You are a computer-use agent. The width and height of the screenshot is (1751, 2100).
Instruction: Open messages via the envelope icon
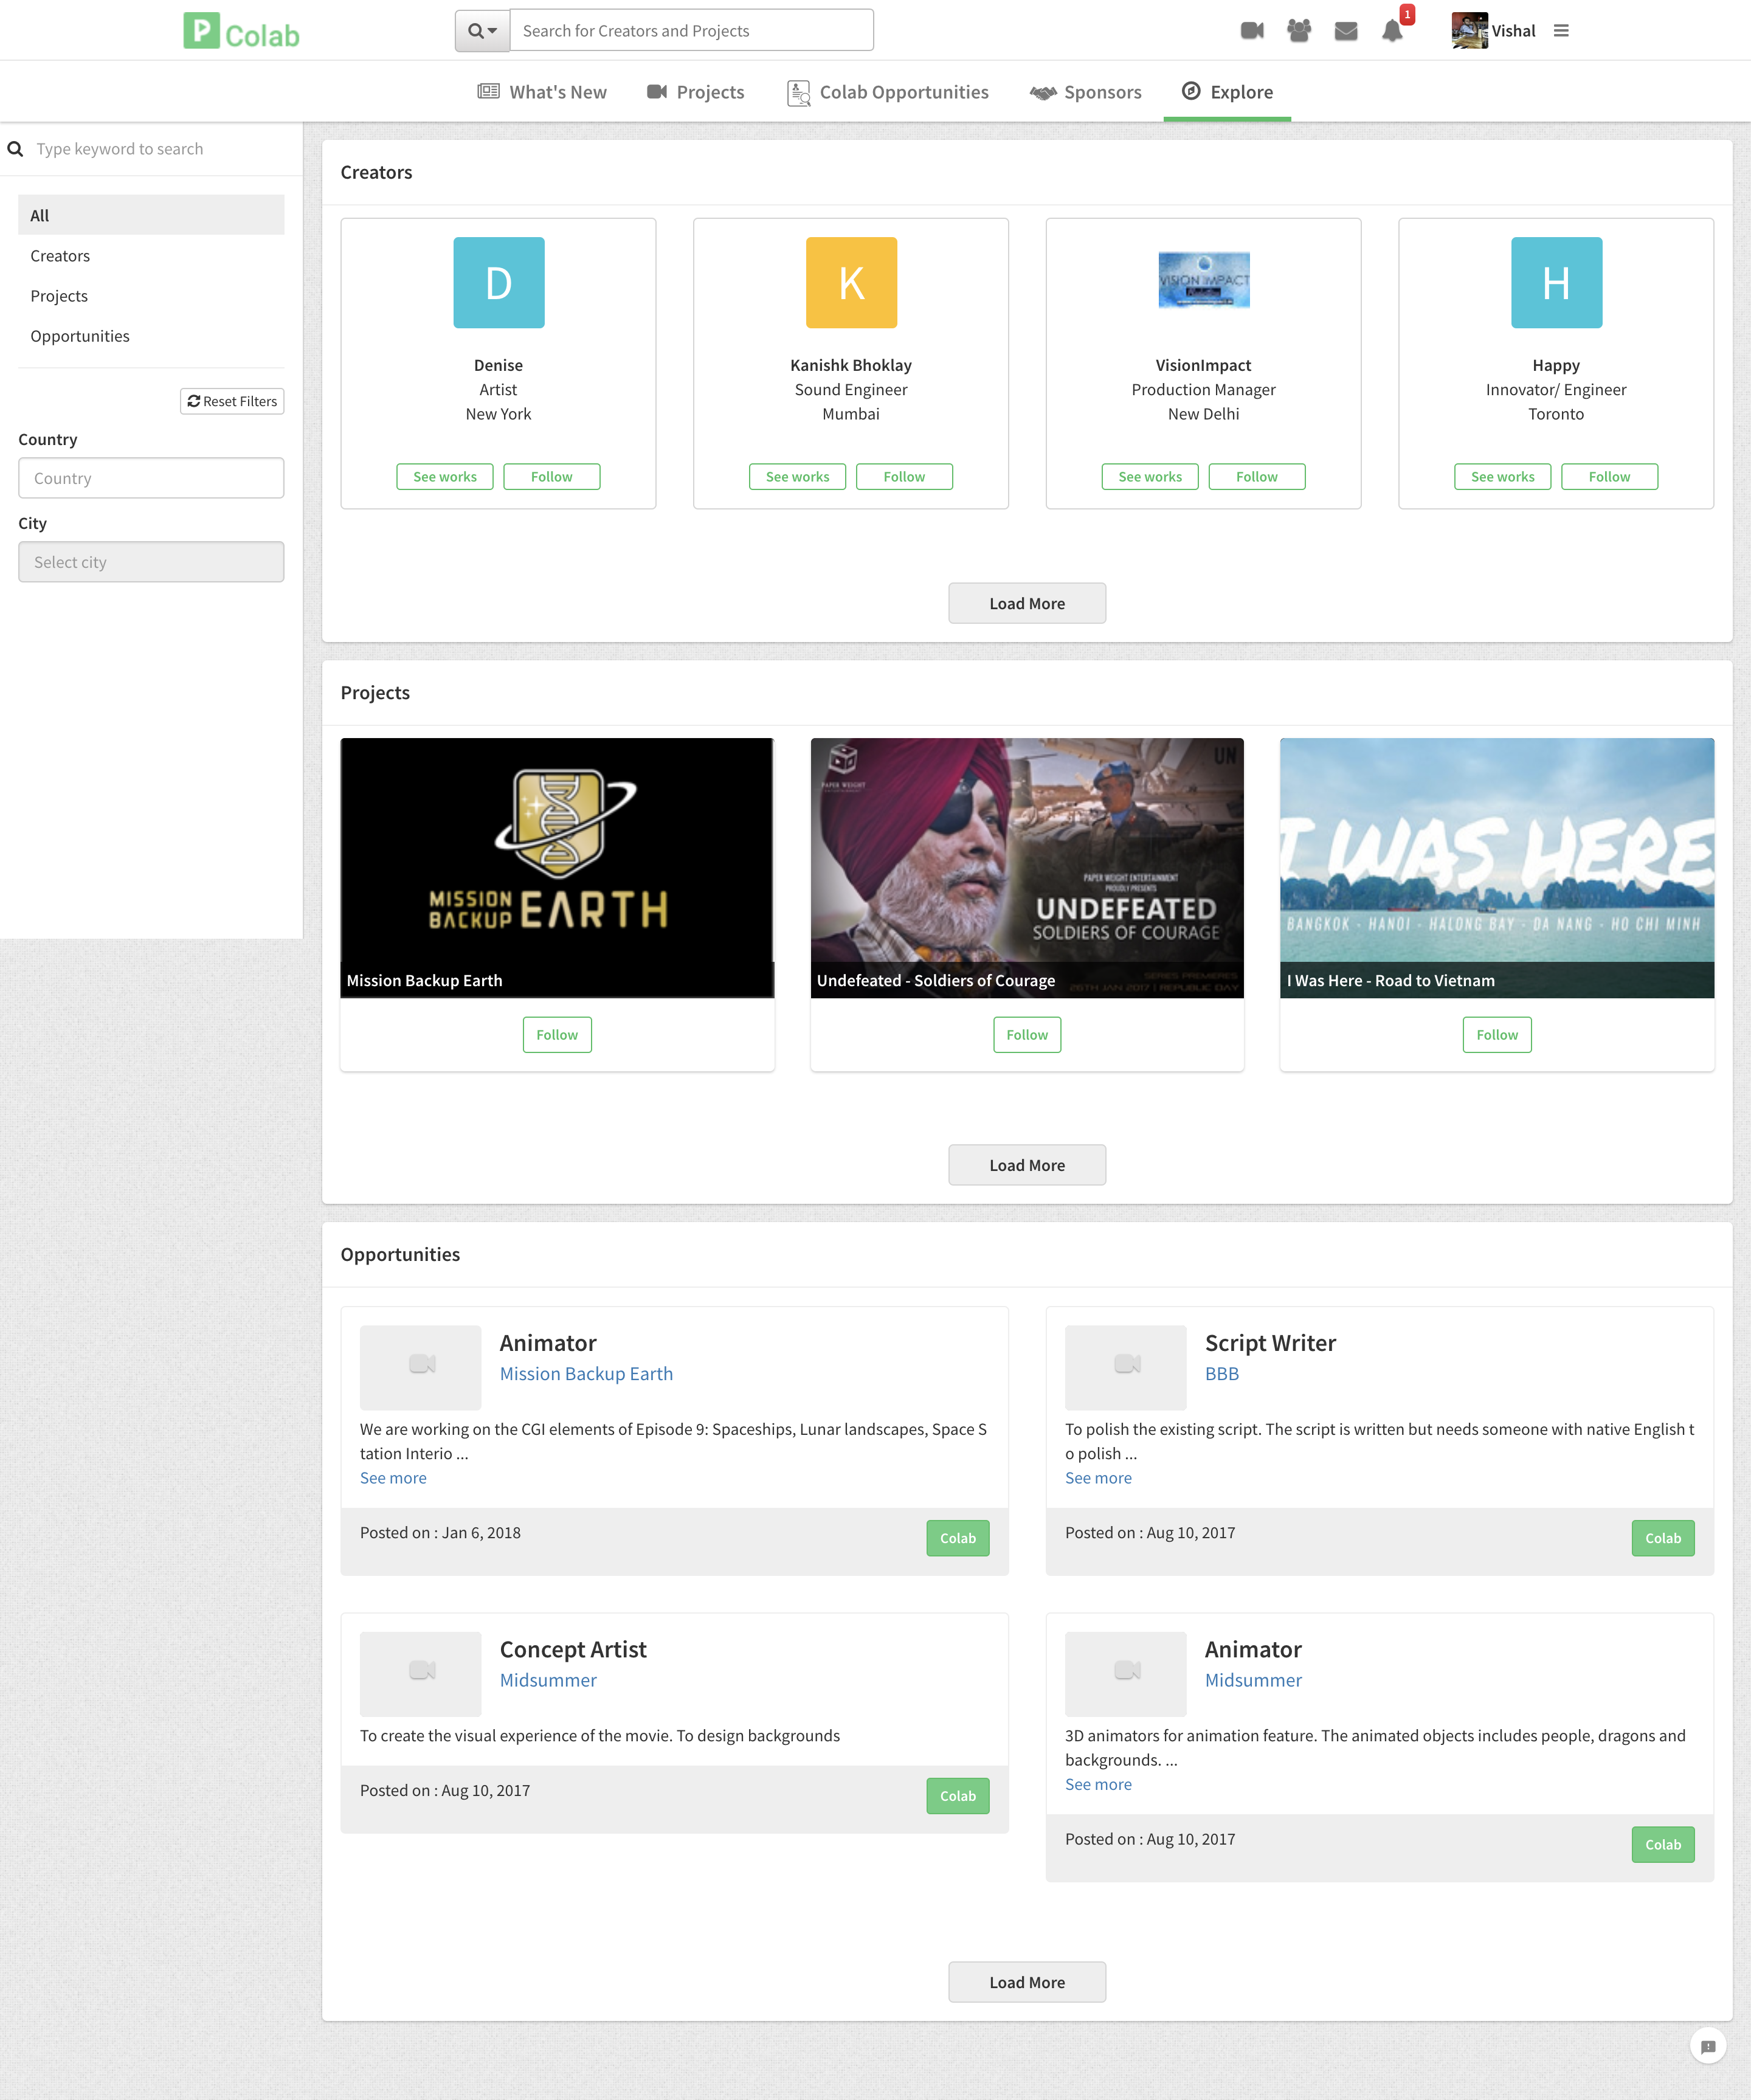coord(1345,30)
